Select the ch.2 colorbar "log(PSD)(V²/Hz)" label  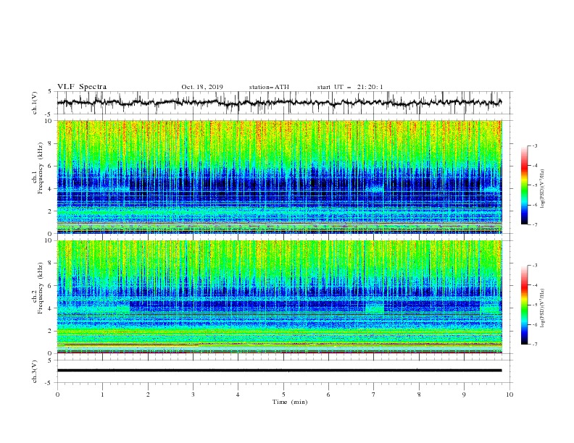[543, 308]
